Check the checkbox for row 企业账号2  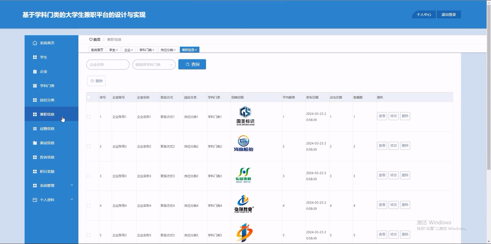[89, 146]
